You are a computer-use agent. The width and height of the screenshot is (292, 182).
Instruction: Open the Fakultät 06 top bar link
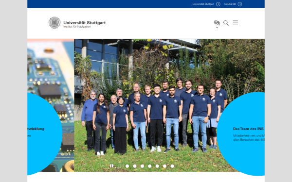230,4
